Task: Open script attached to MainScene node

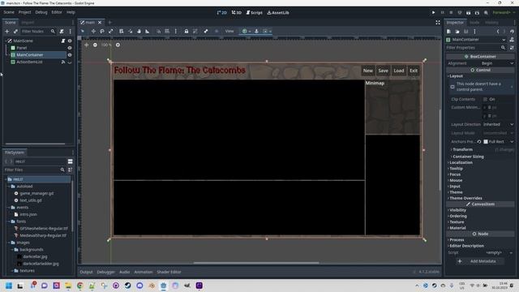Action: pos(63,41)
